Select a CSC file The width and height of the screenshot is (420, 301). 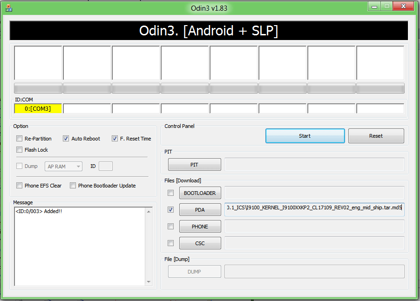click(x=200, y=243)
